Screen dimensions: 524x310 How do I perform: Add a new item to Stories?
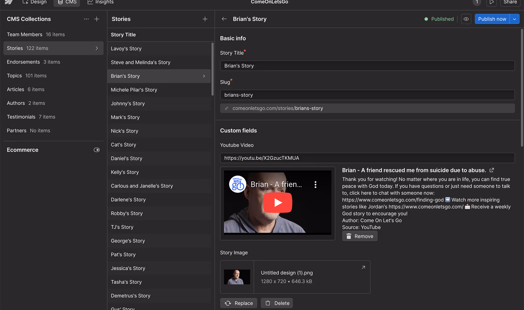pos(205,19)
